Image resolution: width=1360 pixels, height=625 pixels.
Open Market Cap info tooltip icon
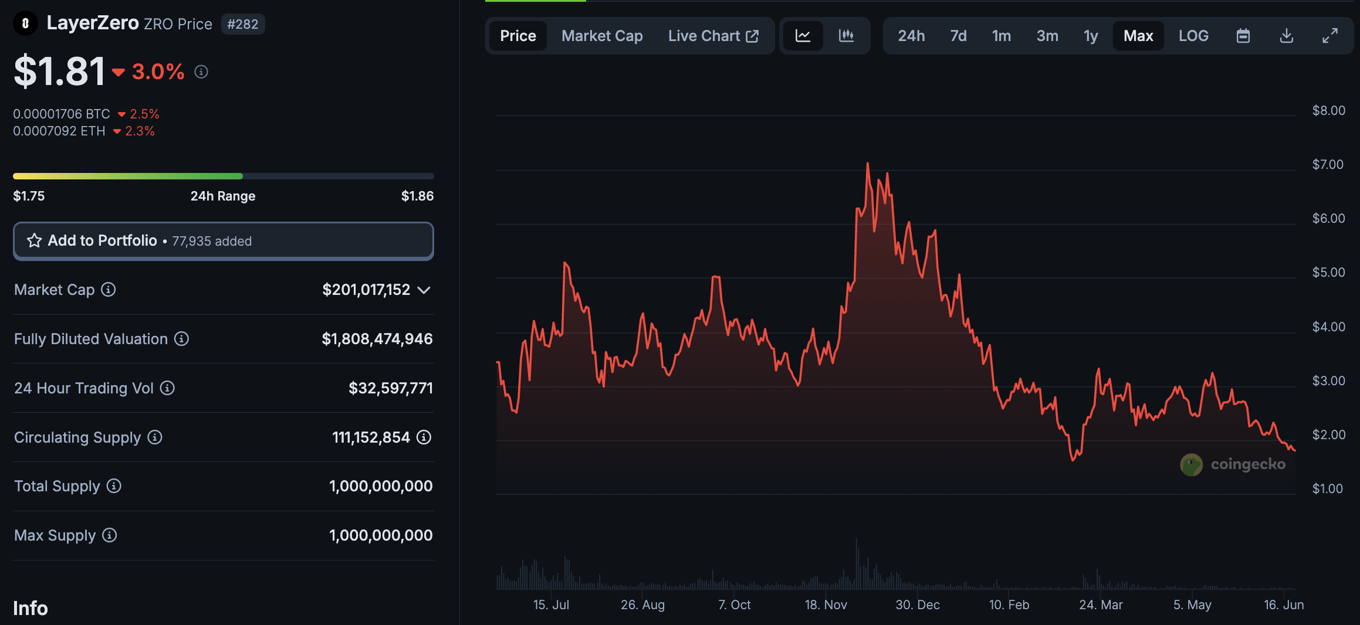pyautogui.click(x=109, y=290)
